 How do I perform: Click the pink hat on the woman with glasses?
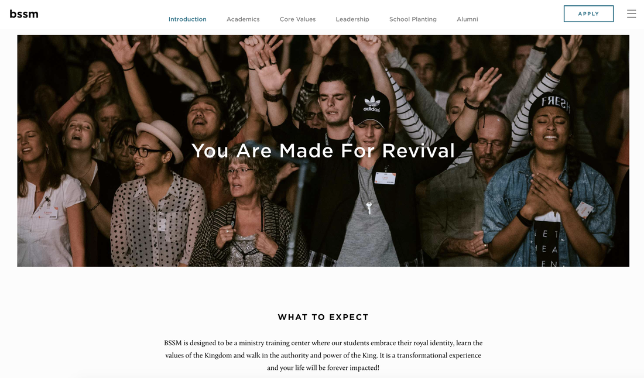160,139
